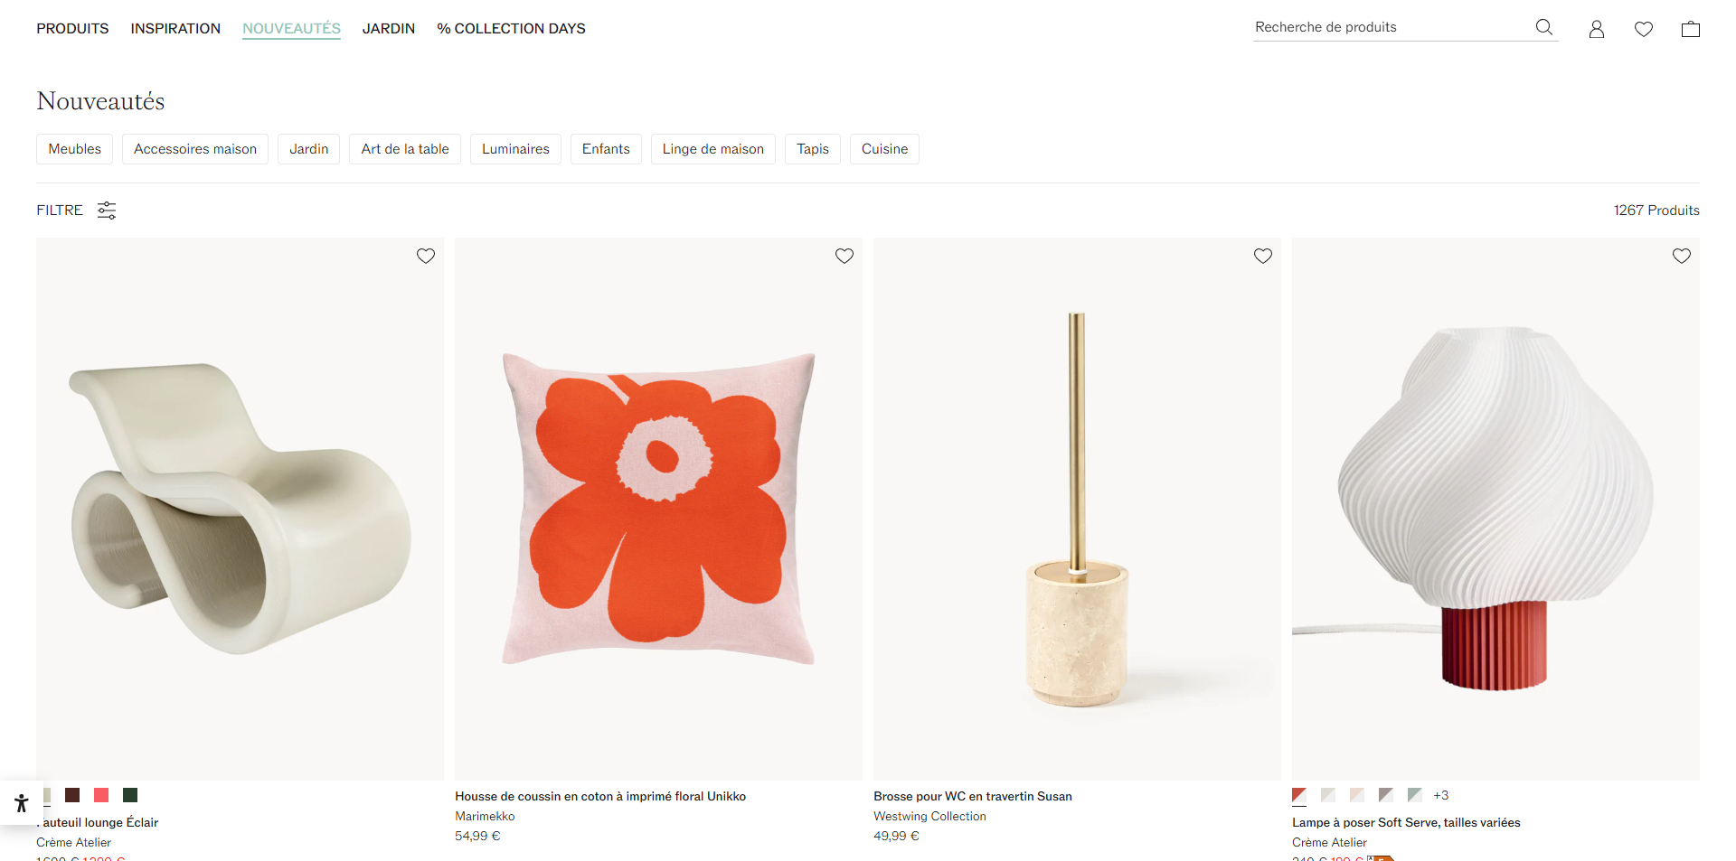Favorite the Unikko cushion cover
The height and width of the screenshot is (861, 1736).
click(844, 256)
